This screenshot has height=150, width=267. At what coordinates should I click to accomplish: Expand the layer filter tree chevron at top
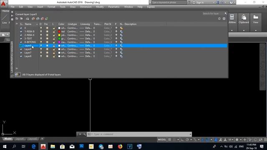[x=17, y=24]
